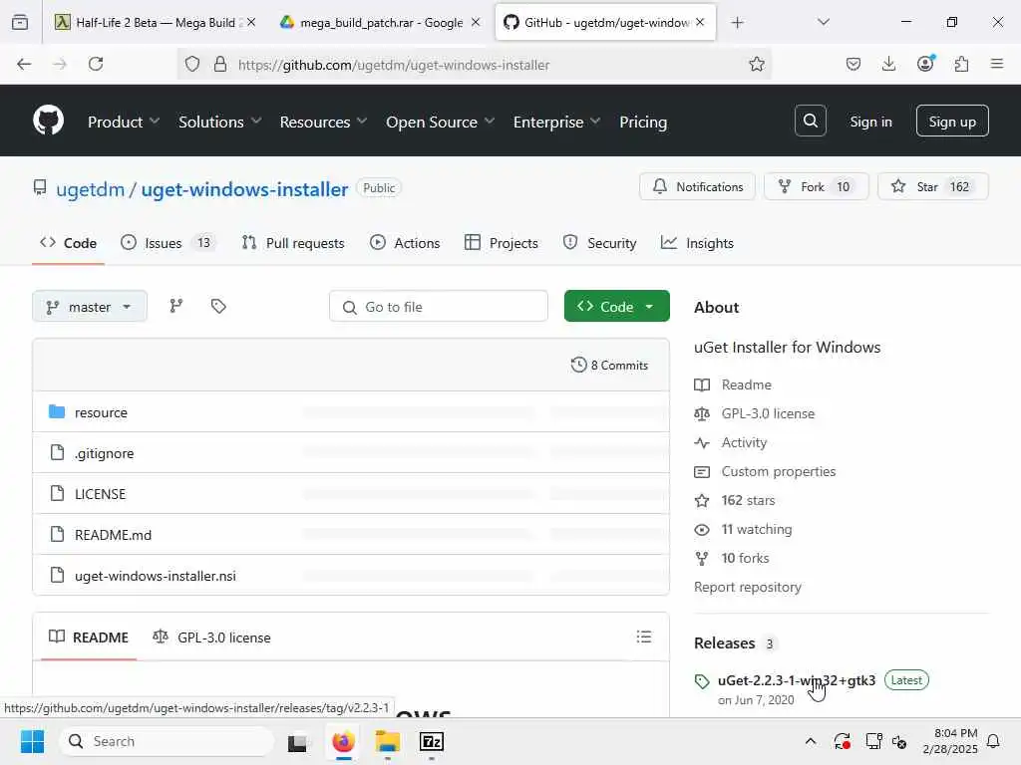
Task: Open the LICENSE file
Action: [101, 494]
